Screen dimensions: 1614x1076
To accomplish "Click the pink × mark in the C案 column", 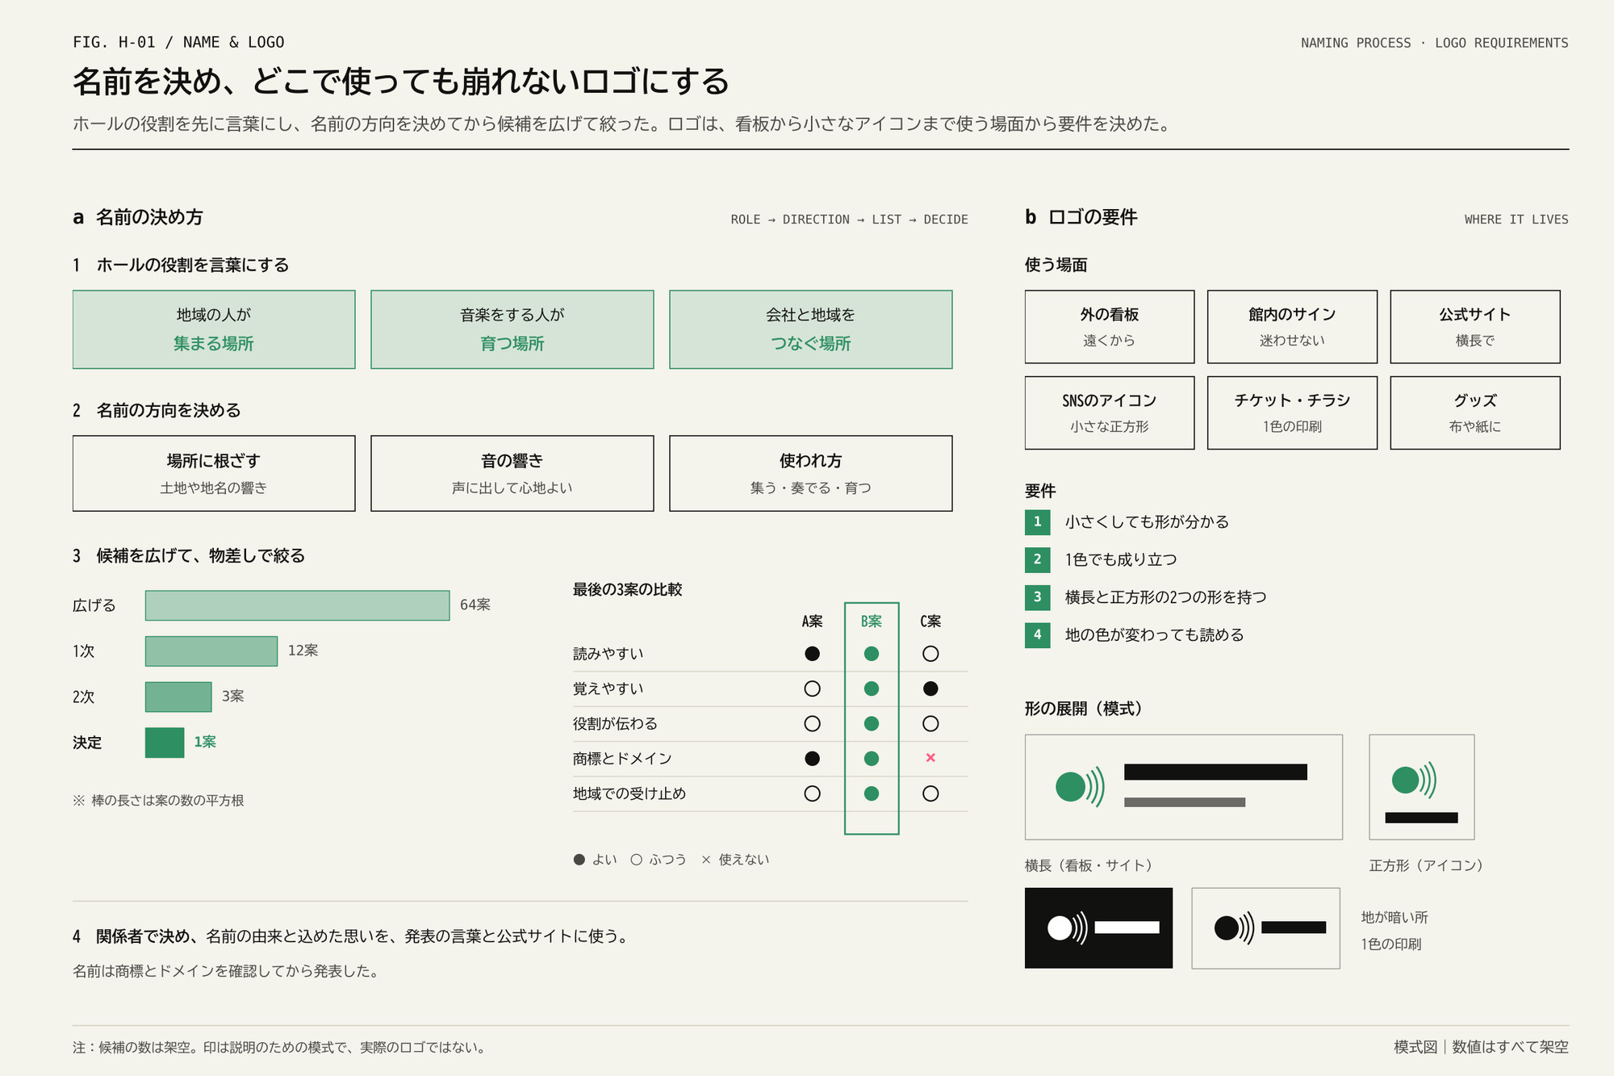I will [930, 757].
